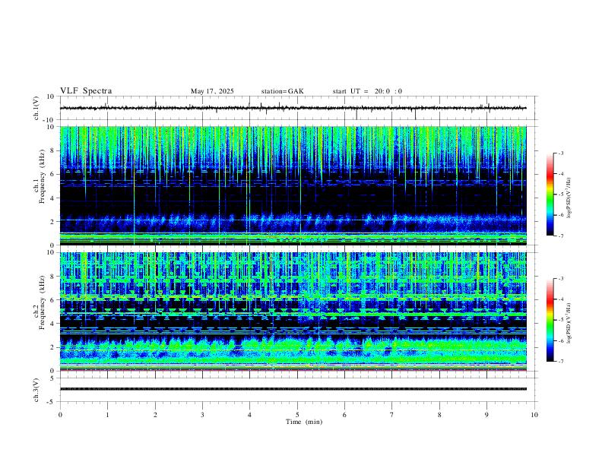Image resolution: width=602 pixels, height=465 pixels.
Task: Click the date 'May 17, 2025'
Action: [x=212, y=91]
